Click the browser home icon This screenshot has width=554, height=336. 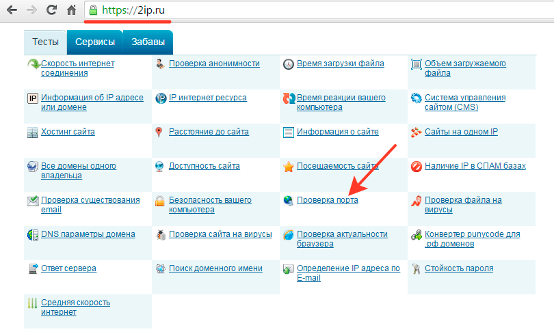[x=72, y=11]
